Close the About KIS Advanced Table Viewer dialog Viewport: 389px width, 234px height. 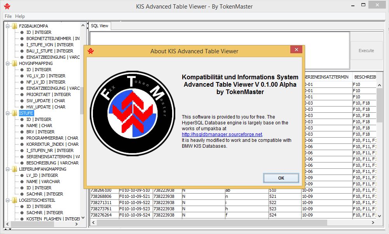(x=296, y=50)
